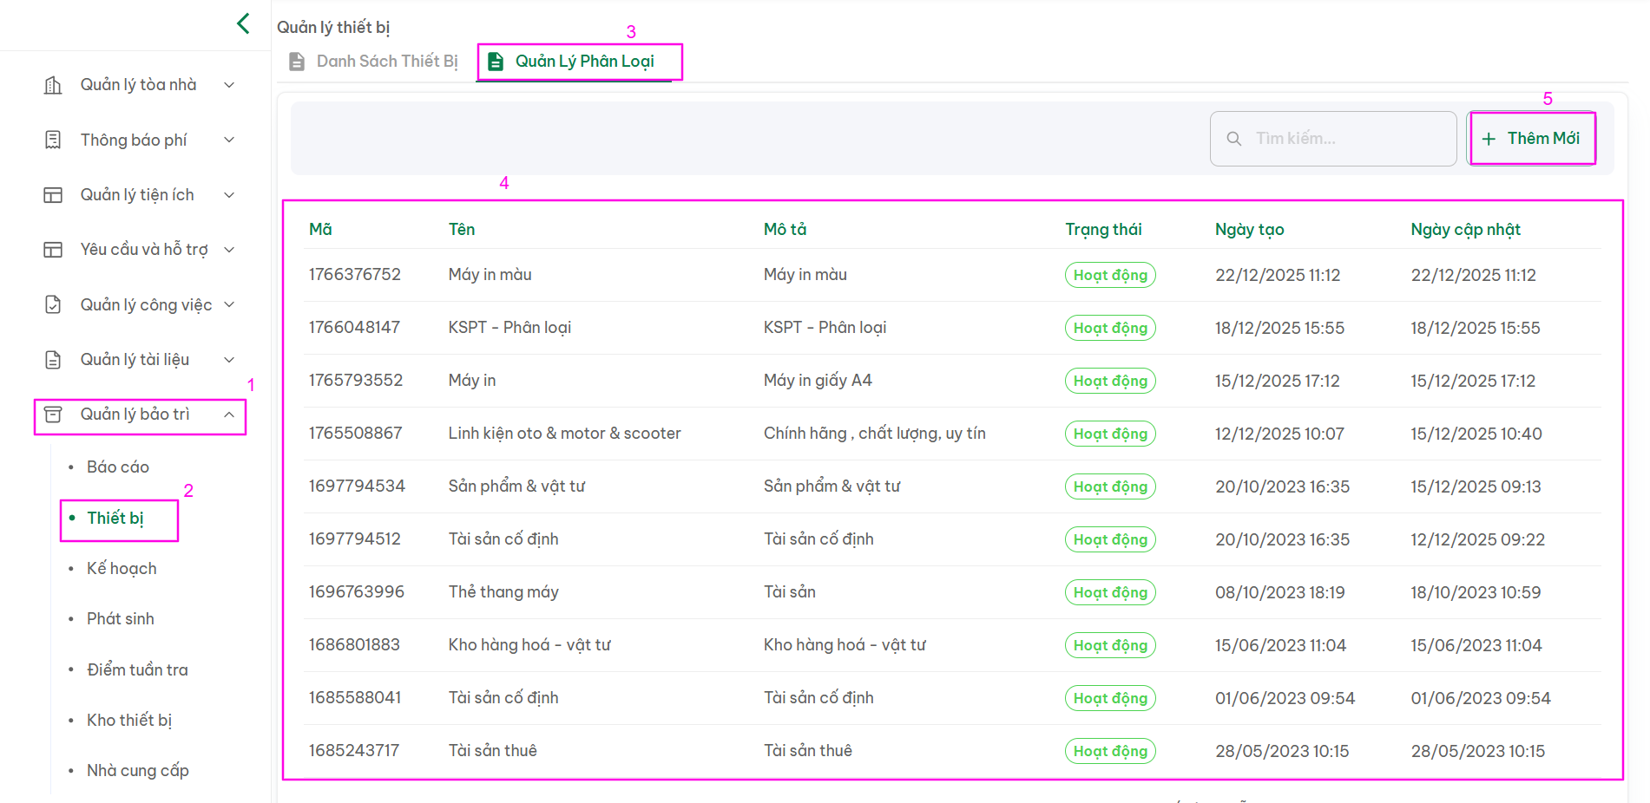Viewport: 1650px width, 803px height.
Task: Click the document icon beside Quản lý tài liệu
Action: coord(53,360)
